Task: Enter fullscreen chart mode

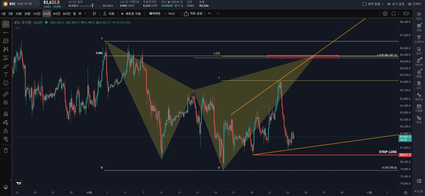Action: 394,14
